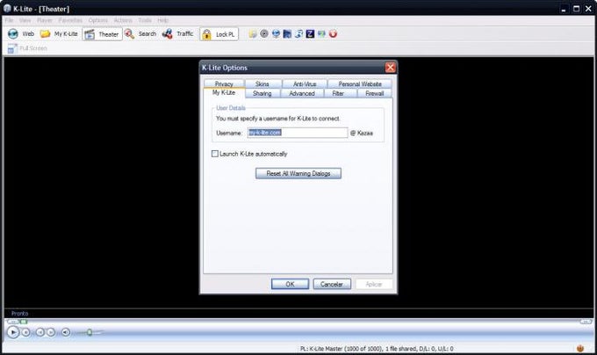597x355 pixels.
Task: Open the Help menu
Action: 162,20
